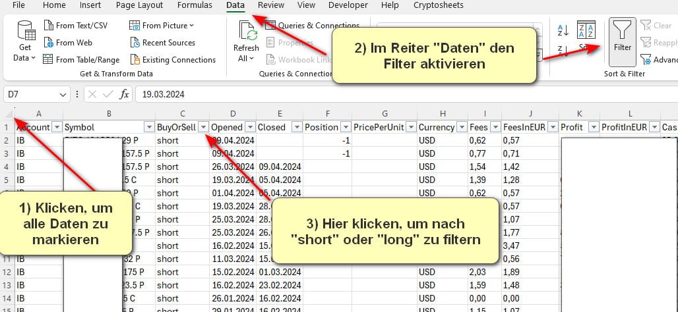Click Opened cell 26.01.2024

[233, 299]
